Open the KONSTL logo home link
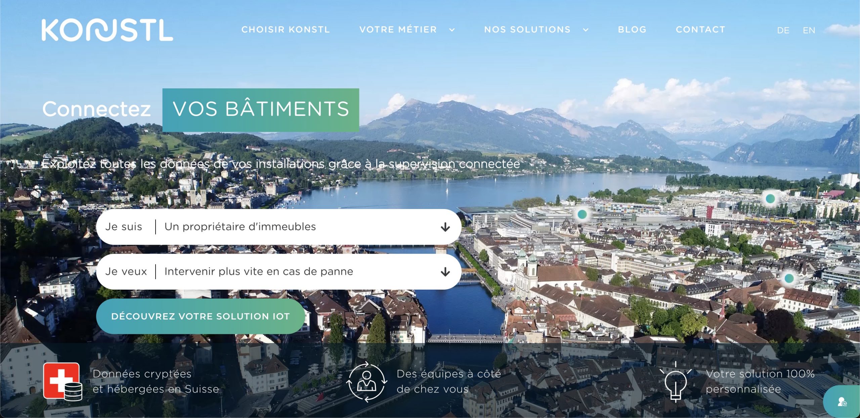Screen dimensions: 860x418 point(107,30)
